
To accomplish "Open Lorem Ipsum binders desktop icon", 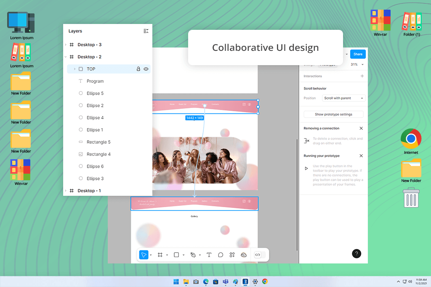I will (21, 56).
